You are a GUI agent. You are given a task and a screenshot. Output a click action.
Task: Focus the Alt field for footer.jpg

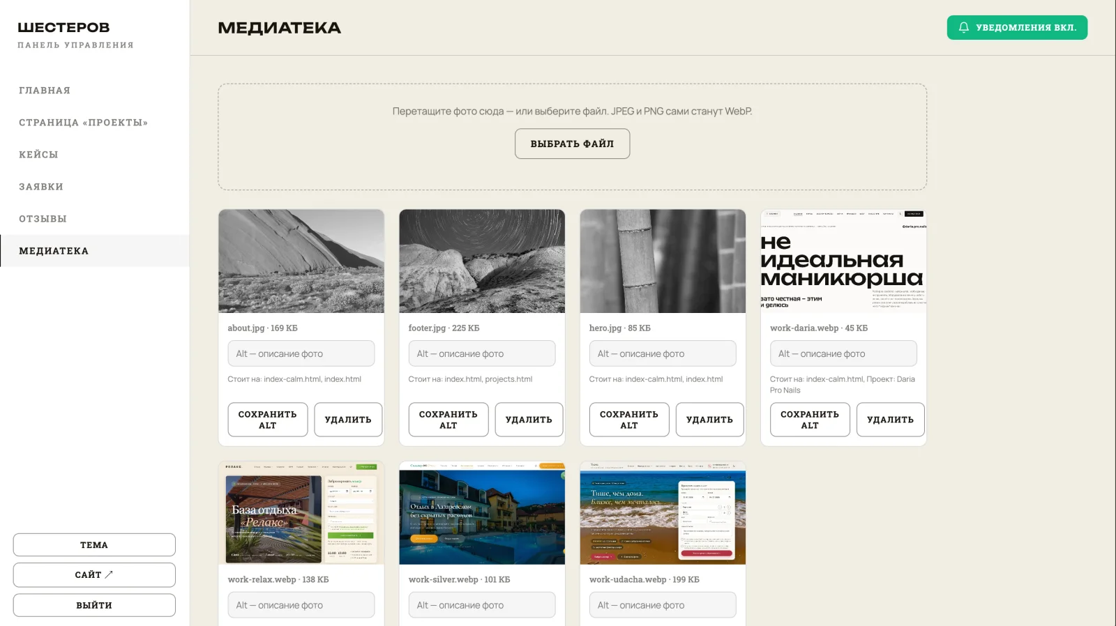[482, 353]
